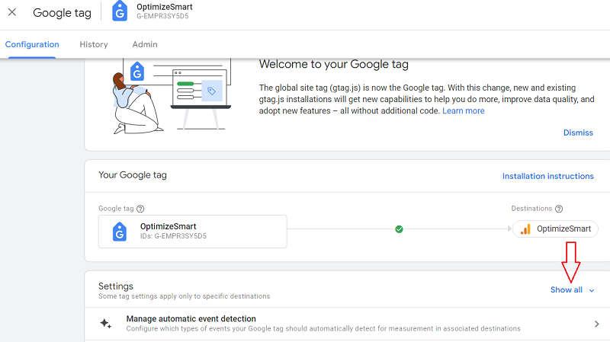Expand settings with Show all
This screenshot has width=610, height=342.
(x=567, y=290)
